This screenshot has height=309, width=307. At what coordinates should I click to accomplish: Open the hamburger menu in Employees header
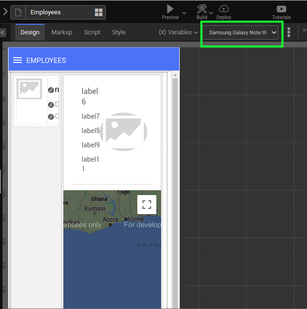[x=18, y=61]
